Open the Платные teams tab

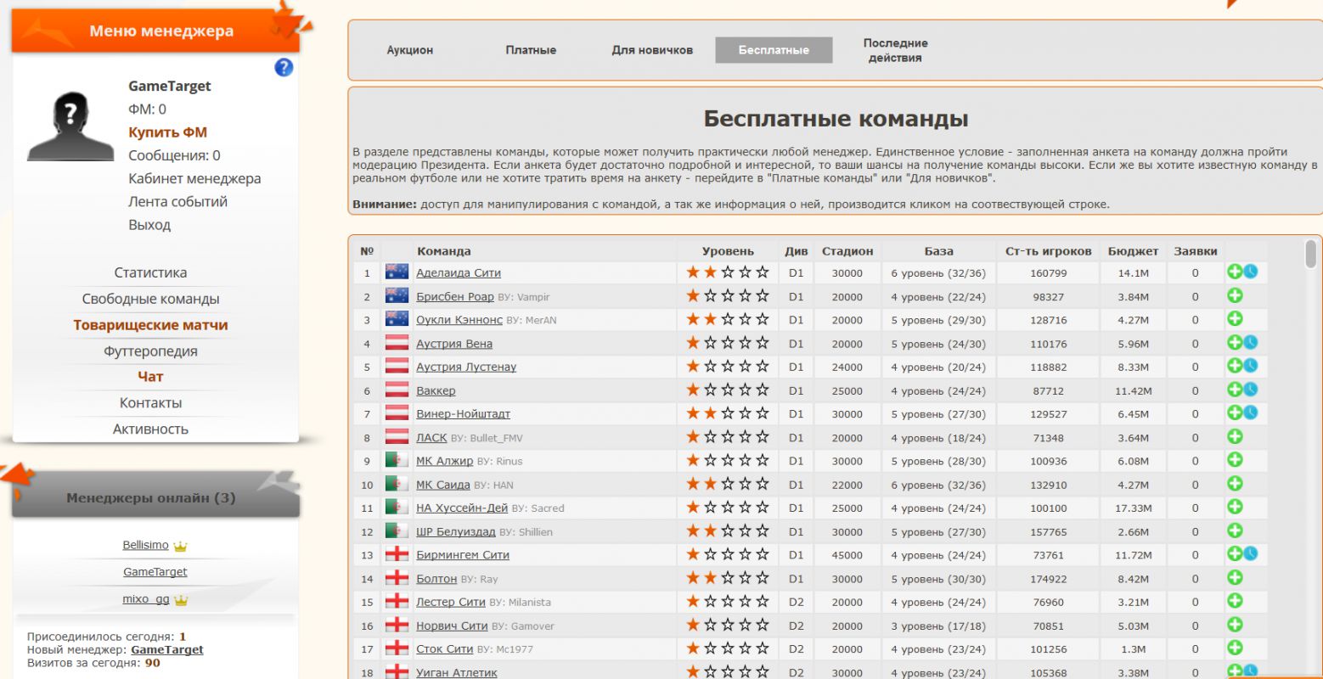[531, 50]
